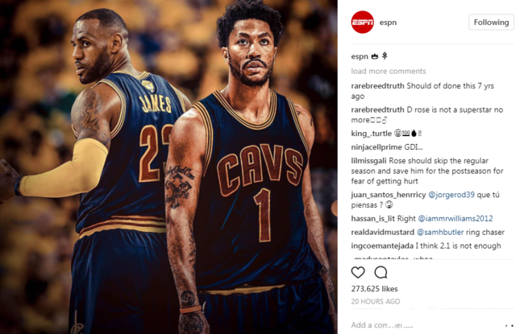
Task: Open the three dots options menu
Action: [509, 325]
